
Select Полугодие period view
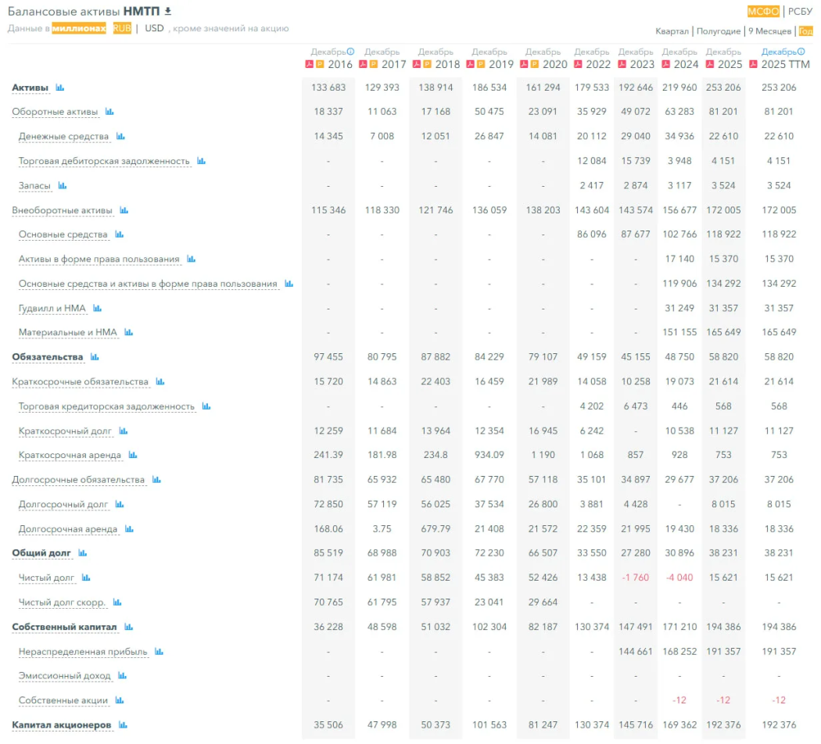[x=718, y=31]
